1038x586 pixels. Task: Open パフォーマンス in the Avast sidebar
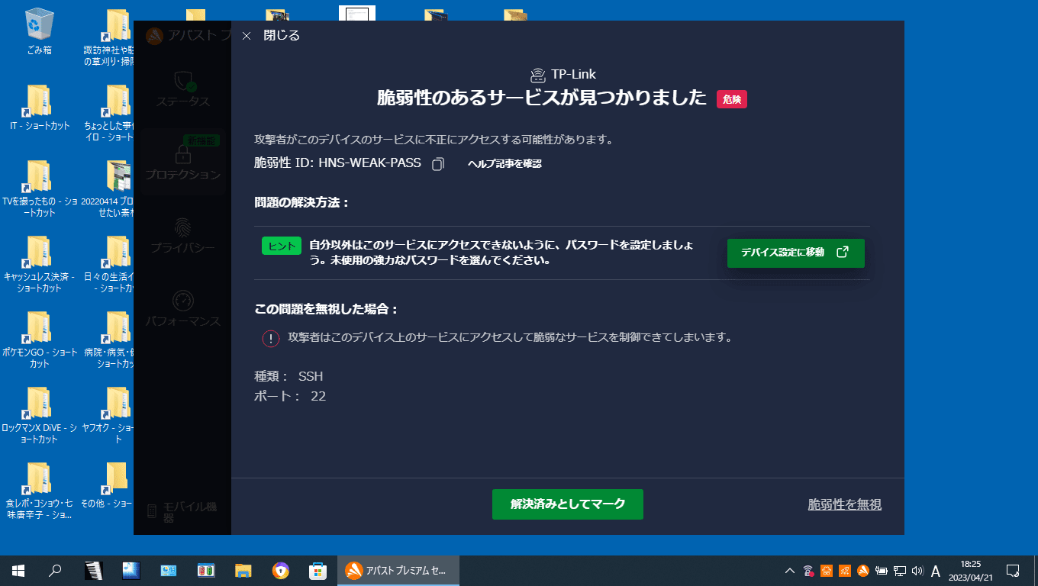(x=182, y=307)
